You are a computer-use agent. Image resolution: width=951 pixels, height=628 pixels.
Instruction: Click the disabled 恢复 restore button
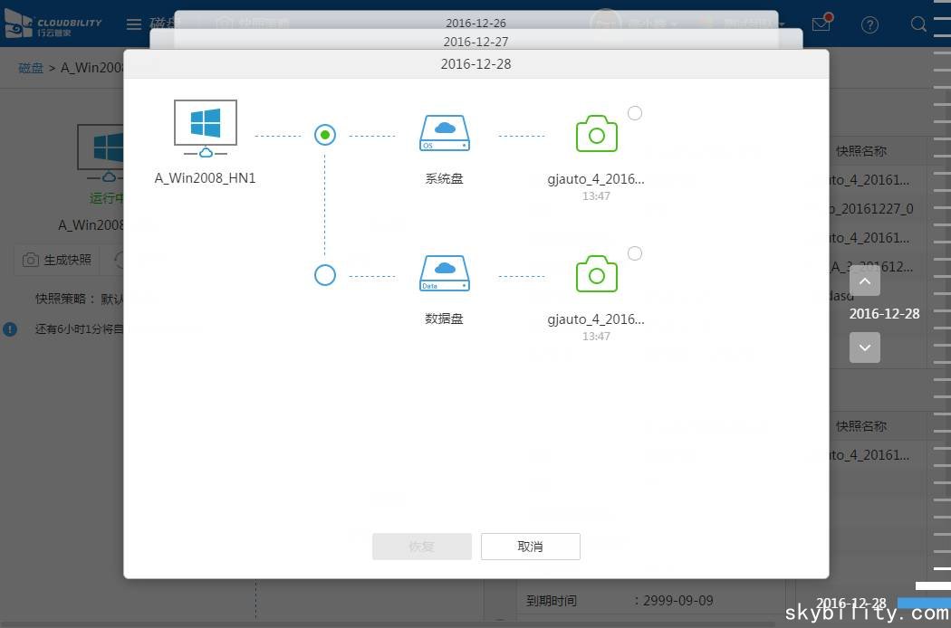tap(422, 547)
